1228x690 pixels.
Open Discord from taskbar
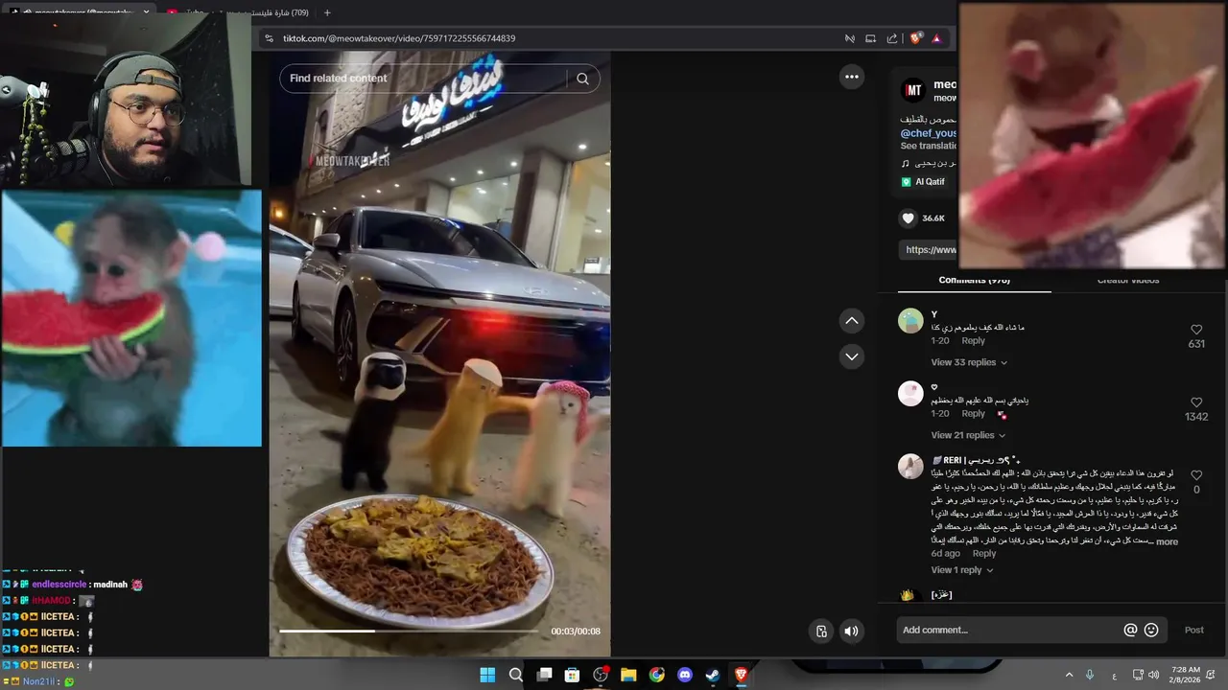pyautogui.click(x=685, y=675)
